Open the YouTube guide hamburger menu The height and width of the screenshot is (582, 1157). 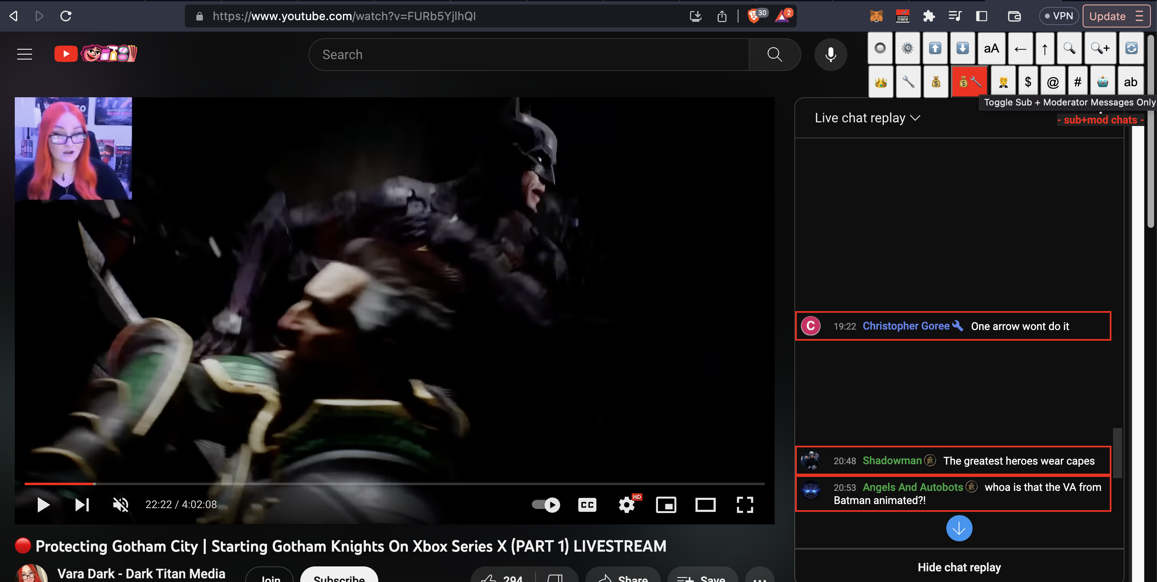(24, 54)
